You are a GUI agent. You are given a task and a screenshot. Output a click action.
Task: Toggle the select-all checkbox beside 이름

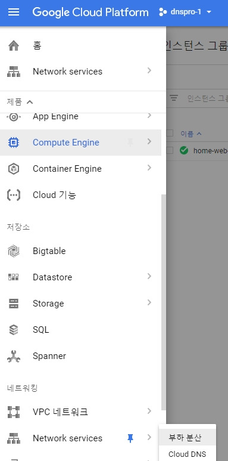coord(170,134)
